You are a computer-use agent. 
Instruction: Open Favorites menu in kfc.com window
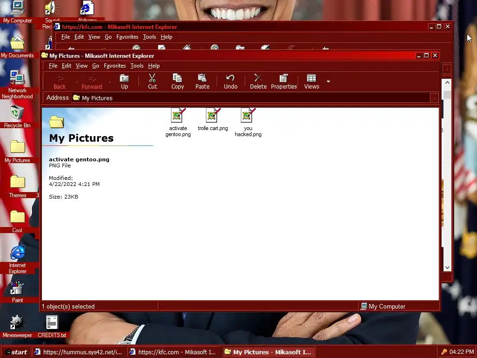tap(127, 37)
